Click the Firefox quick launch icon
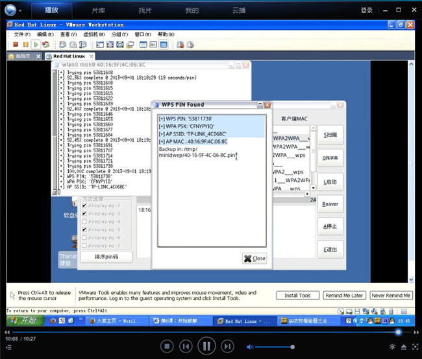The image size is (422, 359). tap(53, 321)
